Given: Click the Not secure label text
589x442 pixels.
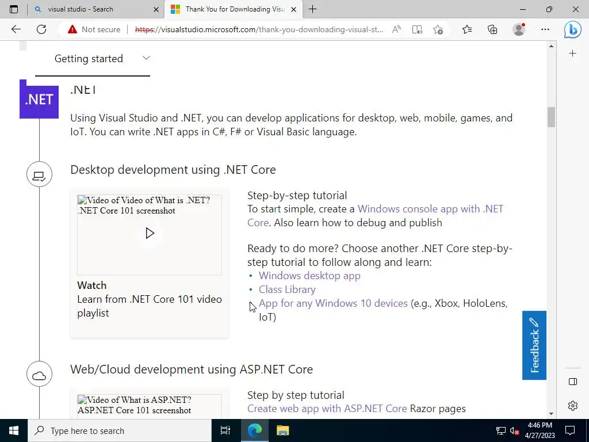Looking at the screenshot, I should [101, 29].
